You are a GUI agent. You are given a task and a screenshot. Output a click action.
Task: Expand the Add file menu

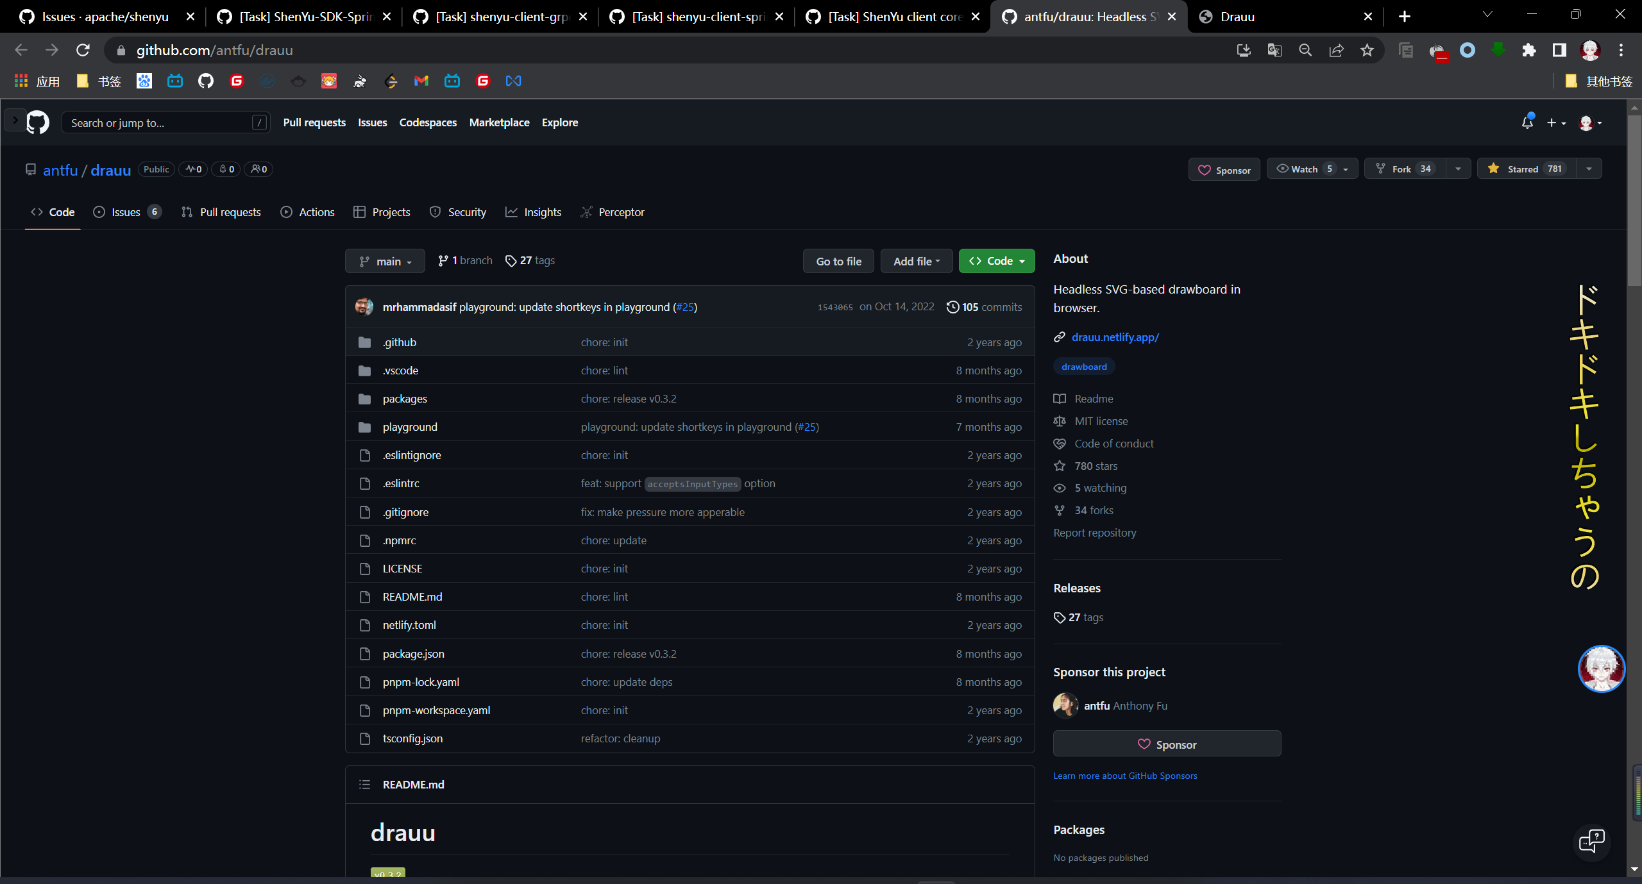pyautogui.click(x=916, y=261)
